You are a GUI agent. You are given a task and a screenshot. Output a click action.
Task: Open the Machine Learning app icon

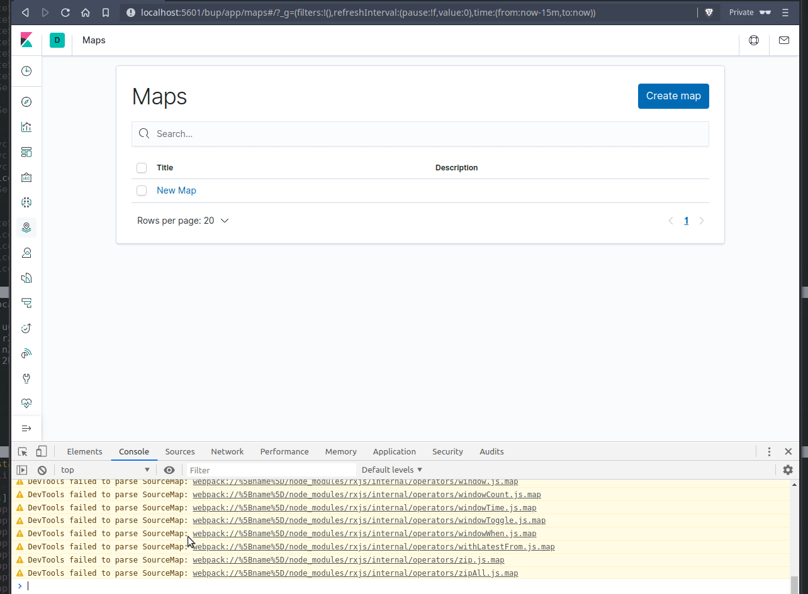[26, 202]
